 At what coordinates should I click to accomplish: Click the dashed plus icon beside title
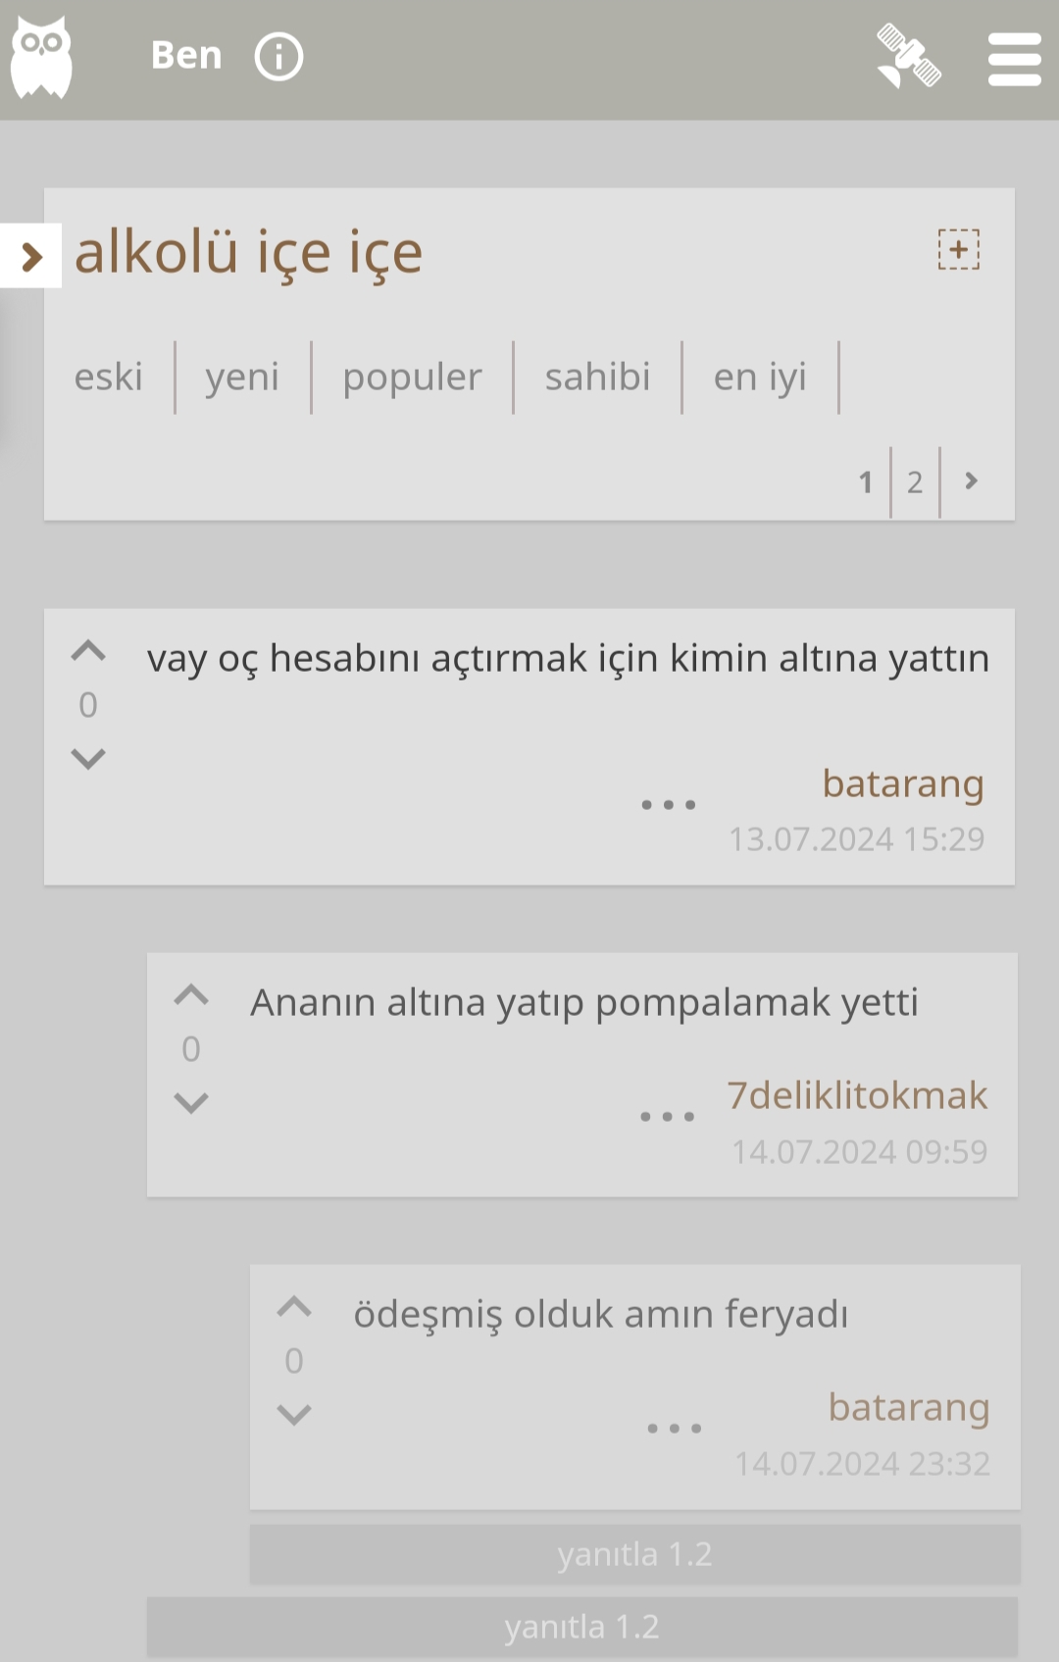click(x=958, y=249)
